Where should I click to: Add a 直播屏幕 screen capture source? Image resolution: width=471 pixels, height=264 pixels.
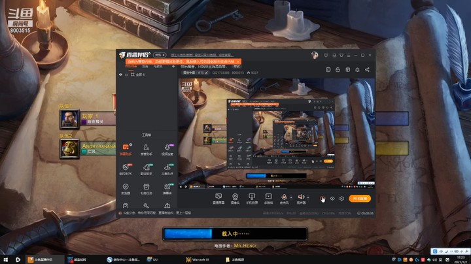pos(218,198)
